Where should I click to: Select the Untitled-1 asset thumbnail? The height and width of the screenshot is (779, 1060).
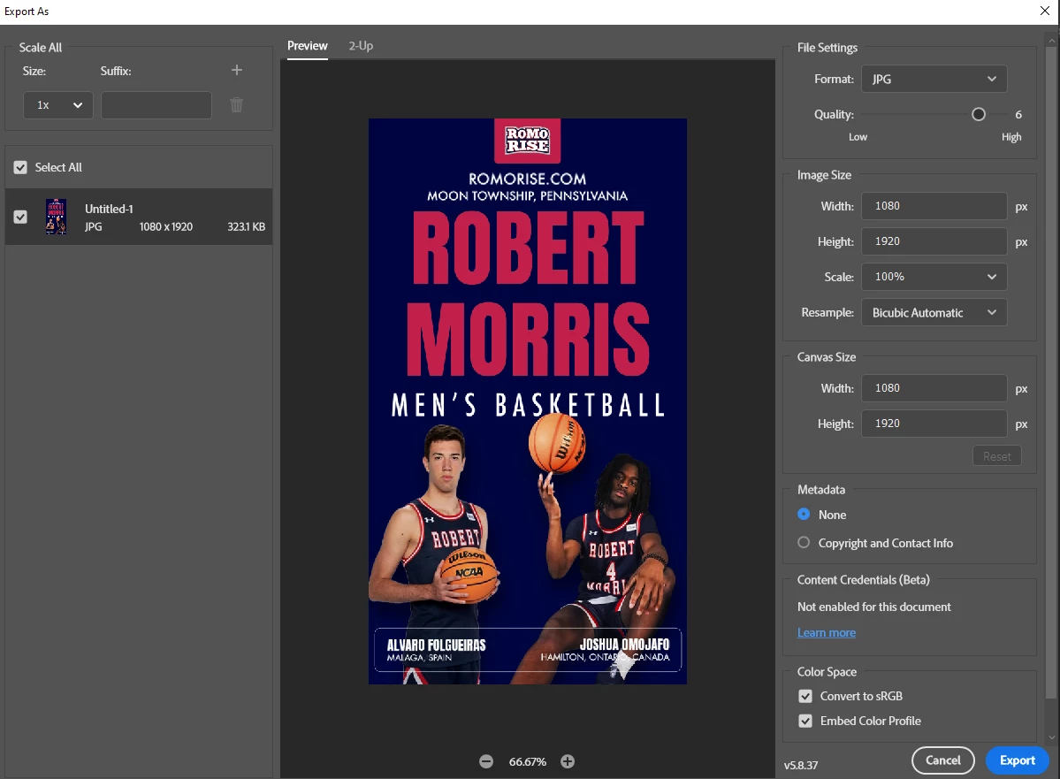tap(56, 217)
